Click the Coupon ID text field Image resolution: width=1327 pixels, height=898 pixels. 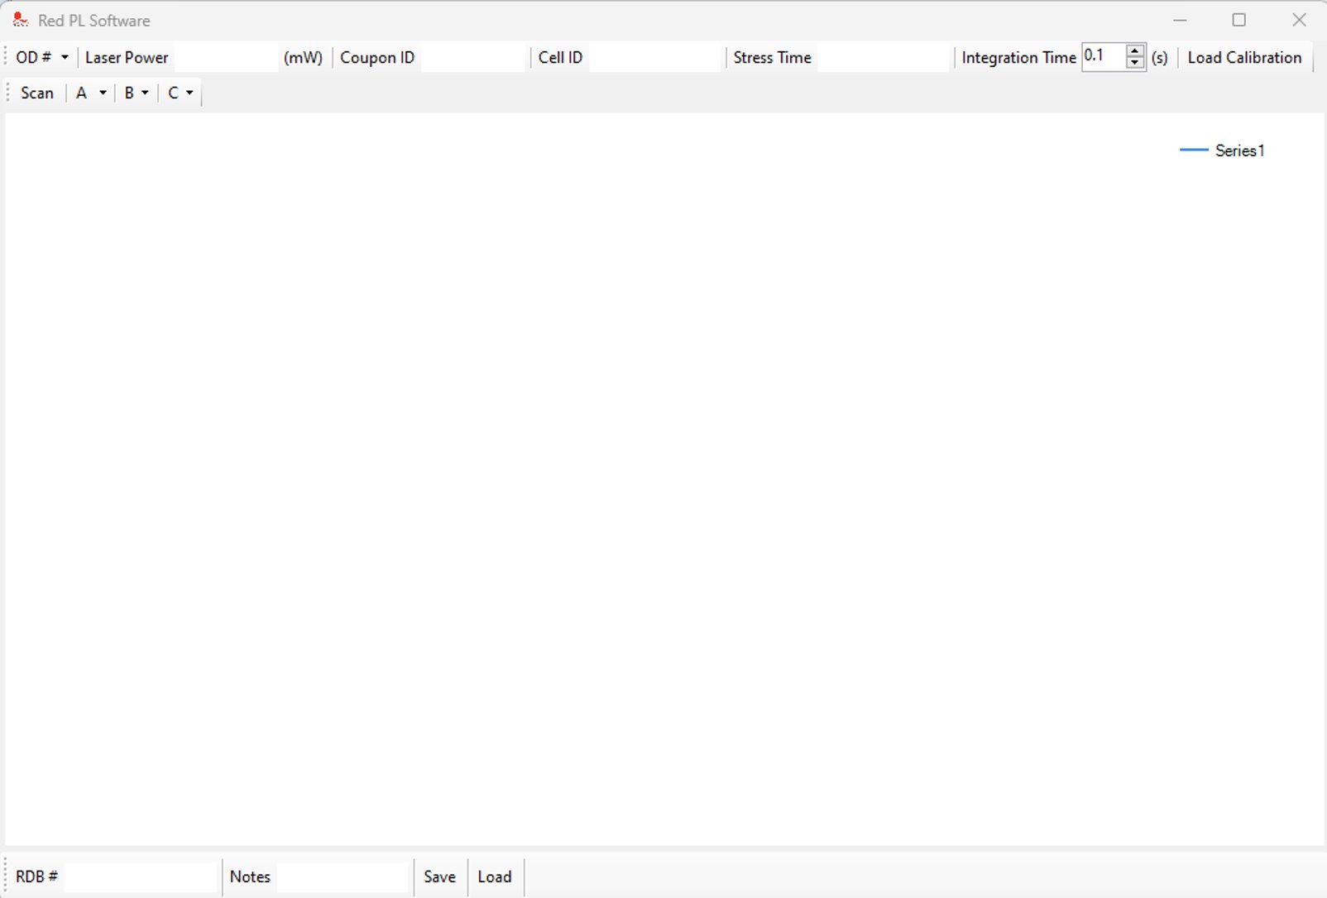[472, 58]
